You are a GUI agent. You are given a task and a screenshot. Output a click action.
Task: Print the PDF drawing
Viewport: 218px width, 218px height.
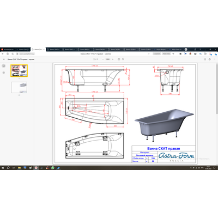(x=210, y=59)
